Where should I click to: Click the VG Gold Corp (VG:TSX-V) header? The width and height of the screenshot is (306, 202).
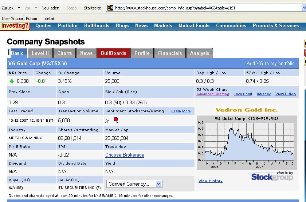point(38,64)
